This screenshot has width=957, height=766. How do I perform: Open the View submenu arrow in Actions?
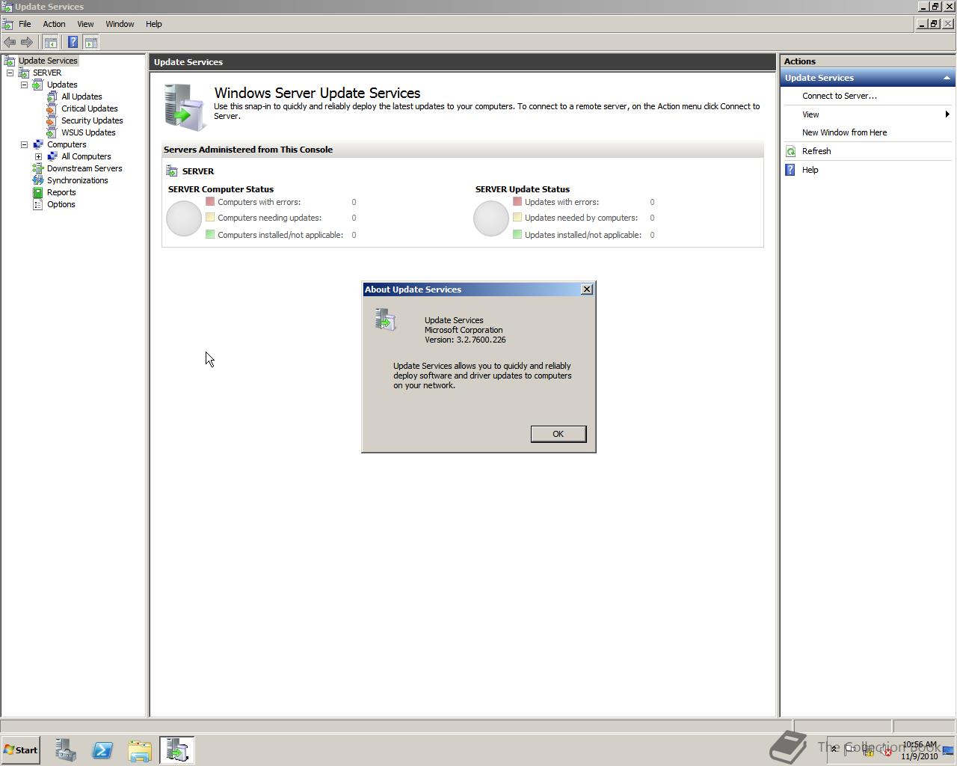point(947,114)
